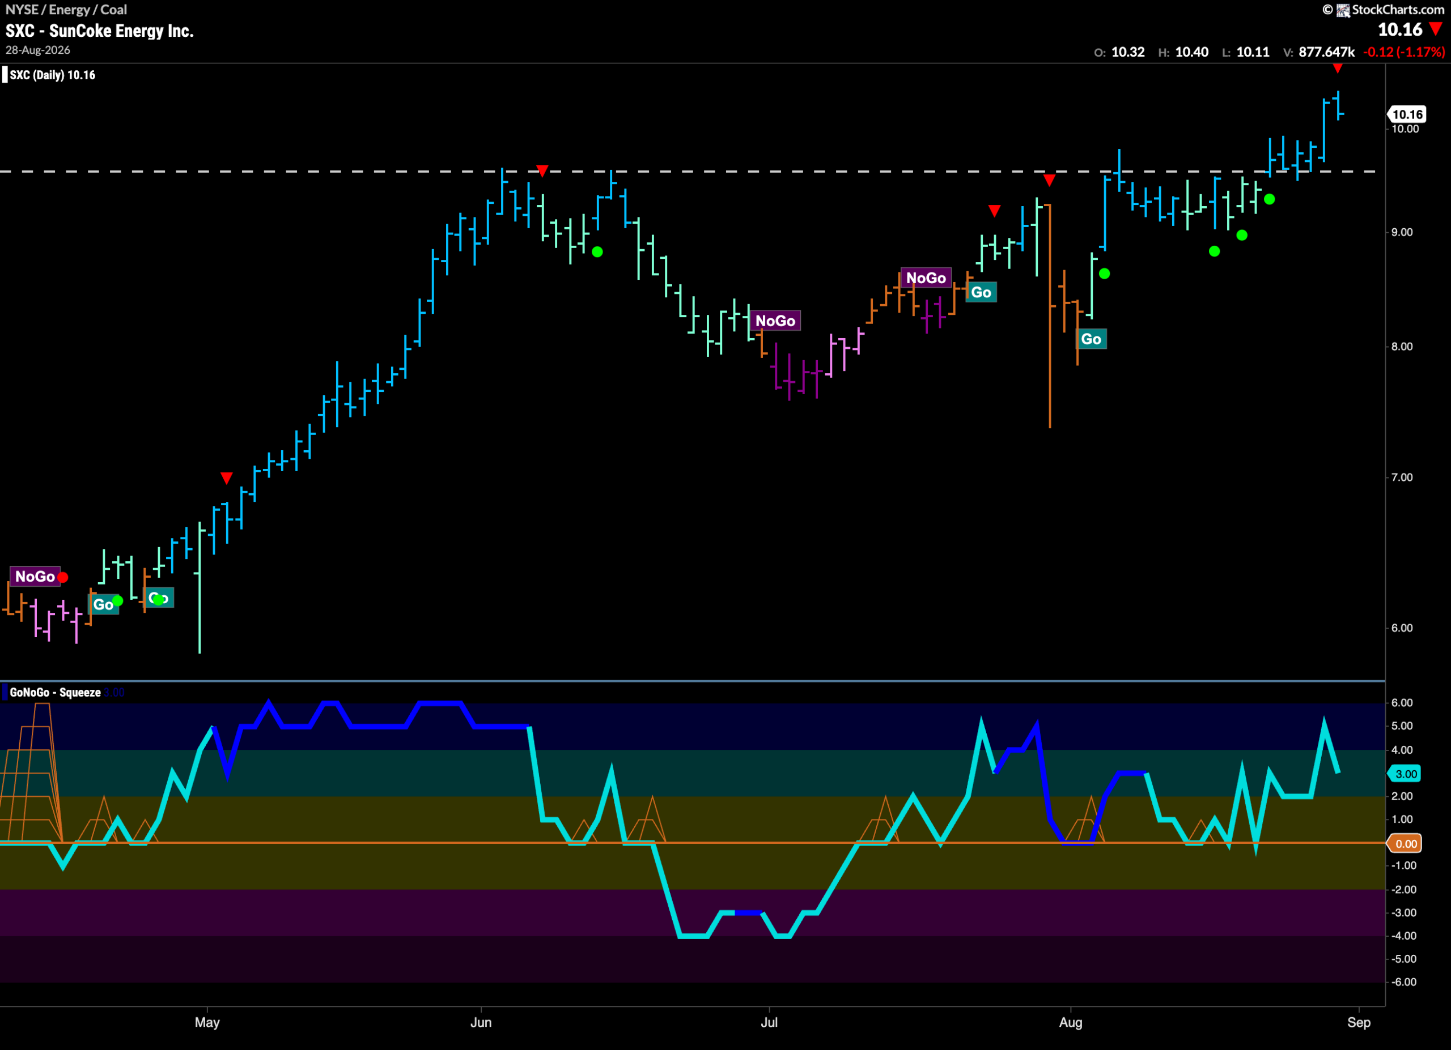Click the SXC - SunCoke Energy Inc. title
This screenshot has width=1451, height=1050.
(x=100, y=31)
